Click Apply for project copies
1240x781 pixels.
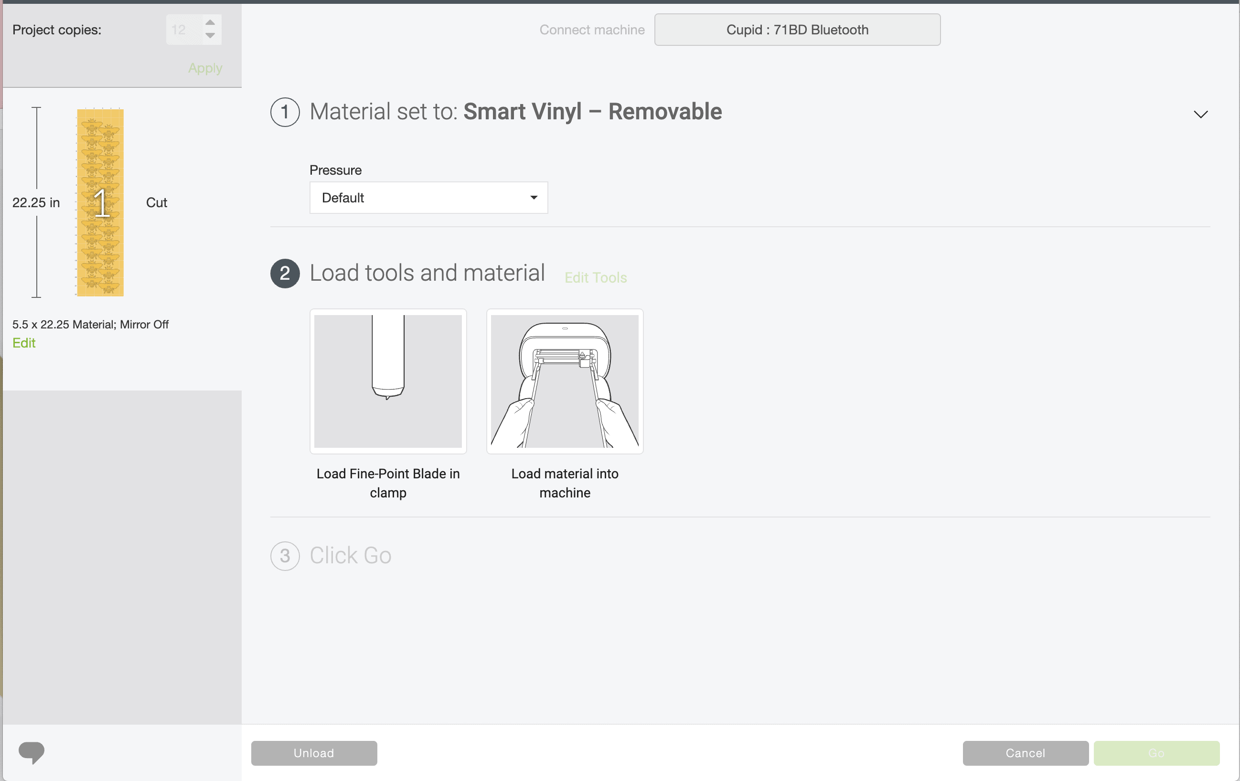click(x=205, y=68)
